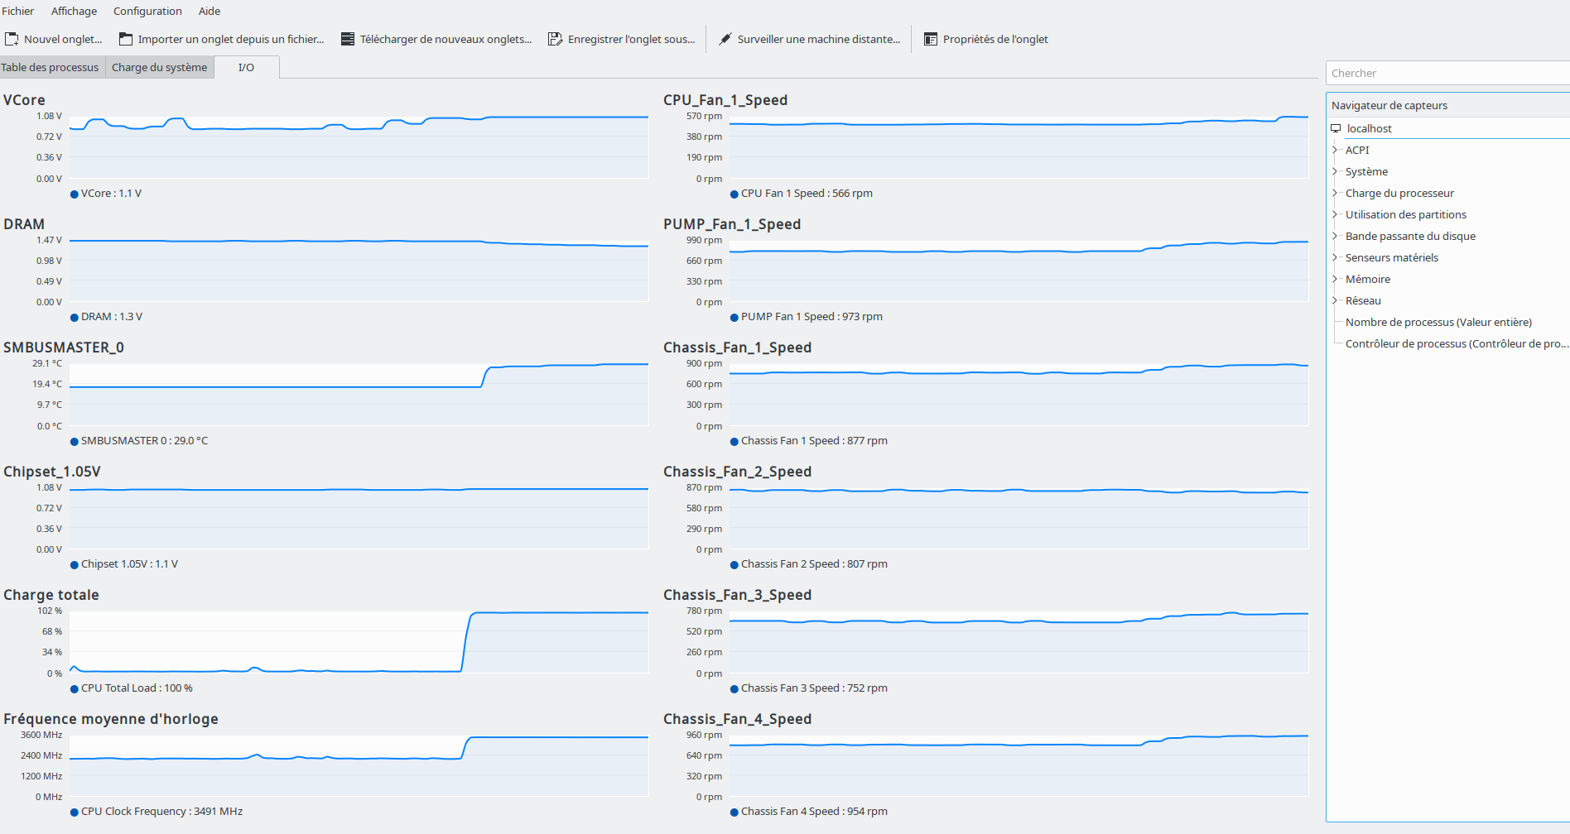This screenshot has width=1570, height=834.
Task: Expand the Utilisation des partitions node
Action: pyautogui.click(x=1335, y=214)
